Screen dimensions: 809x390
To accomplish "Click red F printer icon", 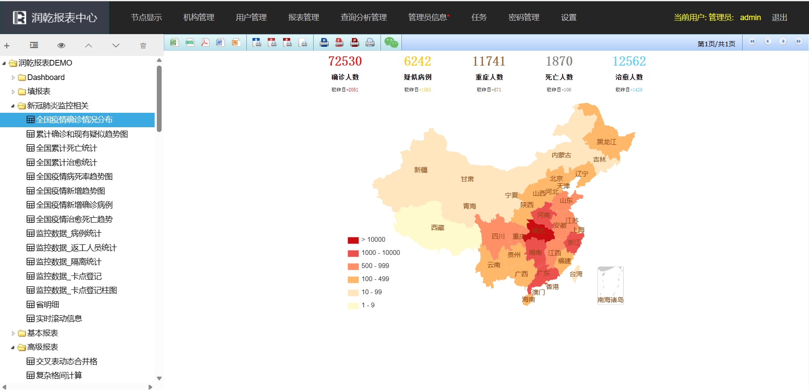I will pos(339,42).
